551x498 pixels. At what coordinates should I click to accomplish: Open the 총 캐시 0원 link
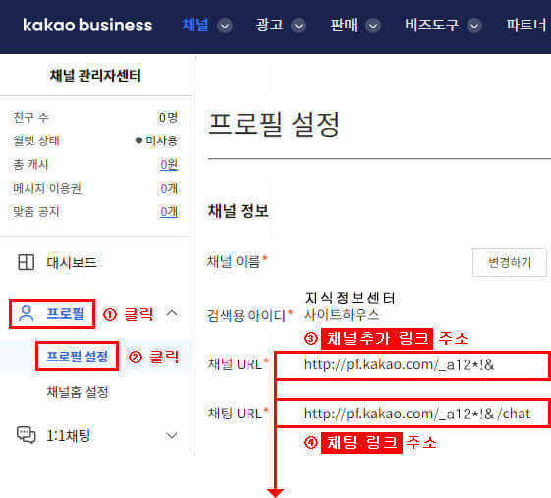[x=169, y=164]
